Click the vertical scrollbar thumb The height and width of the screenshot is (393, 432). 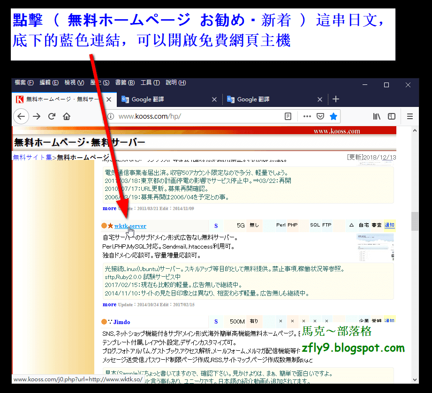(415, 221)
